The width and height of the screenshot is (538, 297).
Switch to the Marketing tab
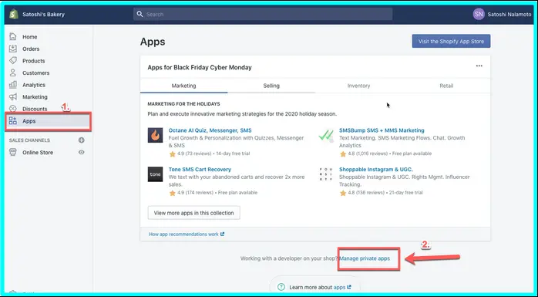[184, 86]
